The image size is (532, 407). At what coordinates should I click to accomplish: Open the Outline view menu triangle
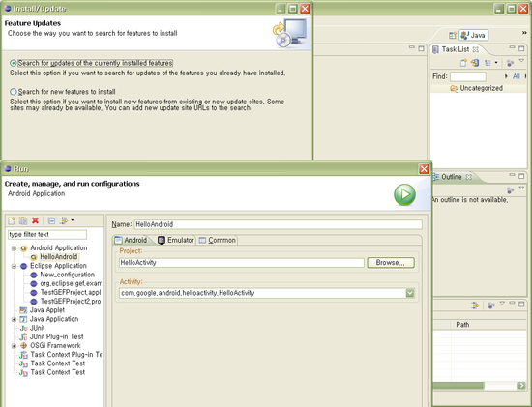pyautogui.click(x=521, y=188)
